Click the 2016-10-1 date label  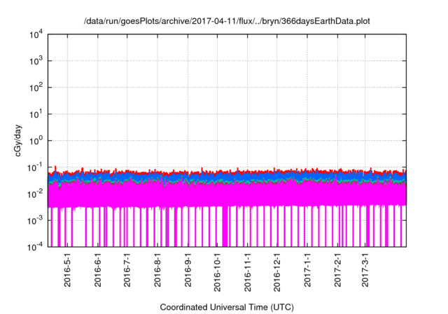(x=218, y=272)
